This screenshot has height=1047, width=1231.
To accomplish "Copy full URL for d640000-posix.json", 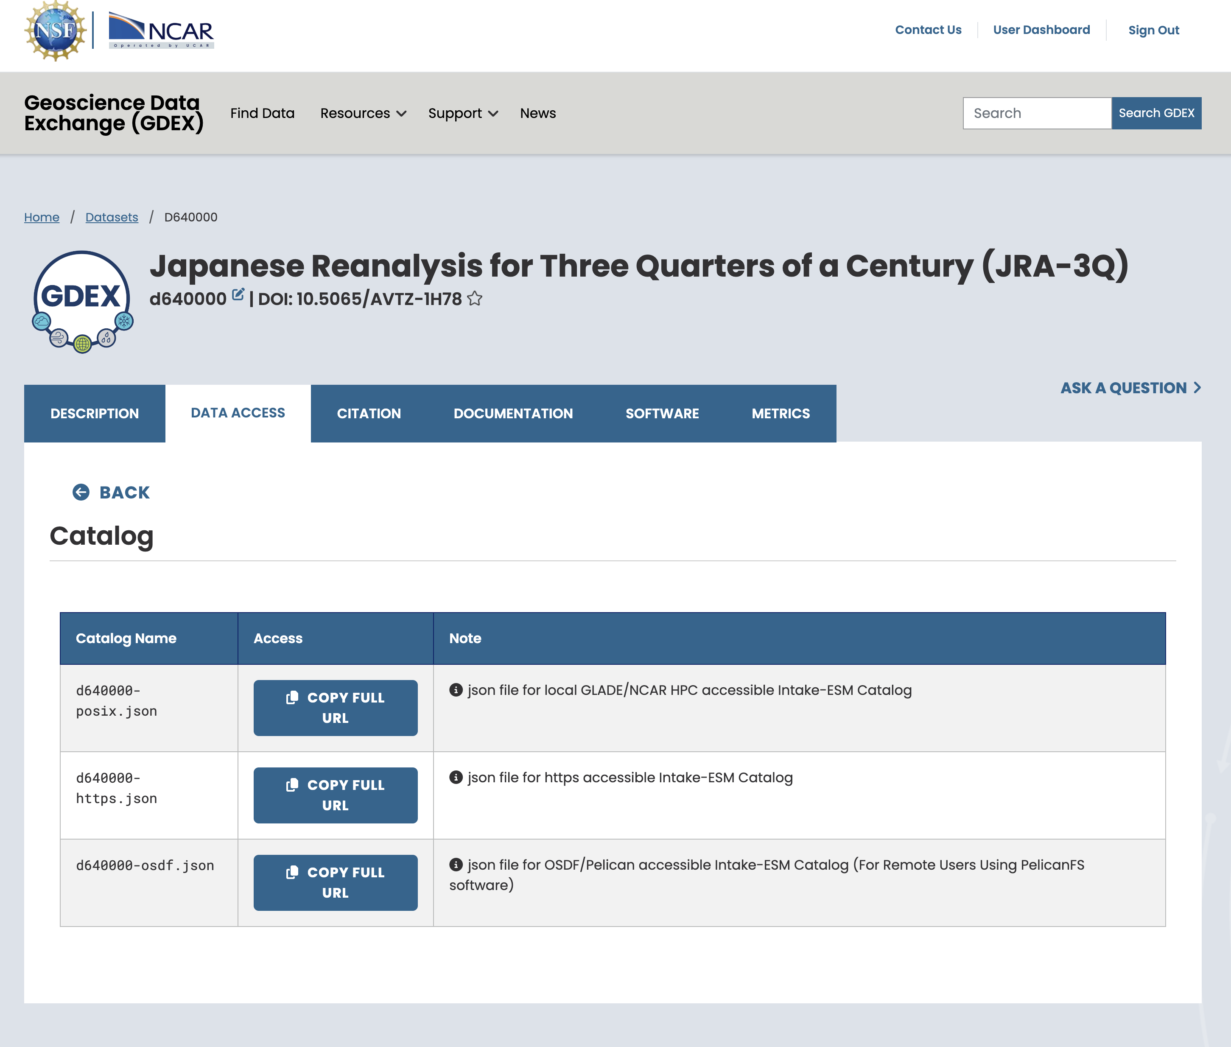I will (336, 708).
